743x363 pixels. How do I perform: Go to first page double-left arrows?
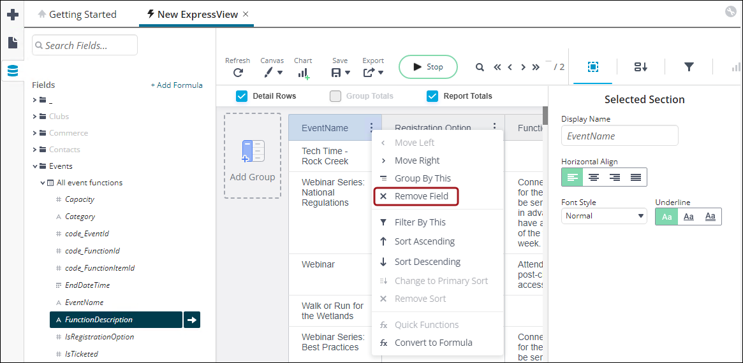pos(497,68)
